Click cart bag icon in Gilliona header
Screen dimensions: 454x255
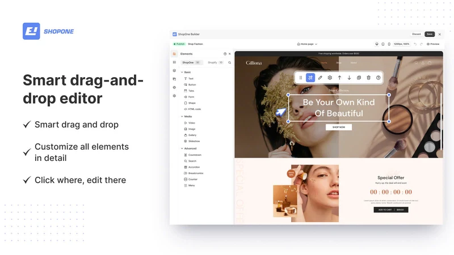coord(430,63)
